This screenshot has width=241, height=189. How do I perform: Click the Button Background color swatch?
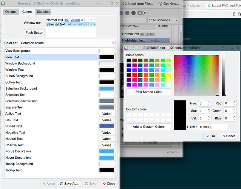pos(107,76)
